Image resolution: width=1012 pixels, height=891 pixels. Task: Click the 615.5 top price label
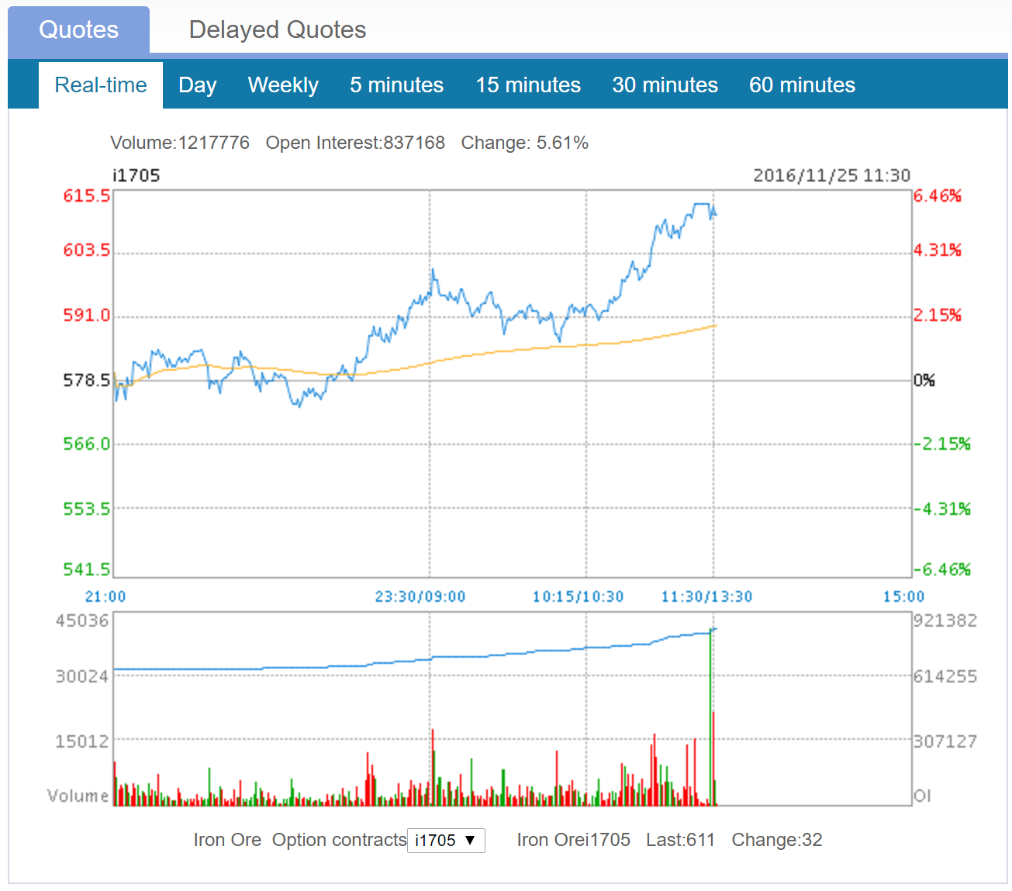tap(86, 195)
